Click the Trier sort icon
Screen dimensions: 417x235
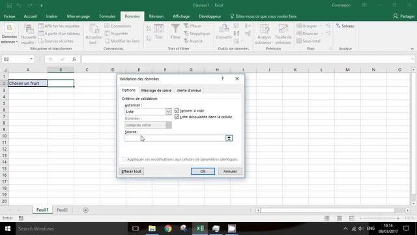pos(159,32)
